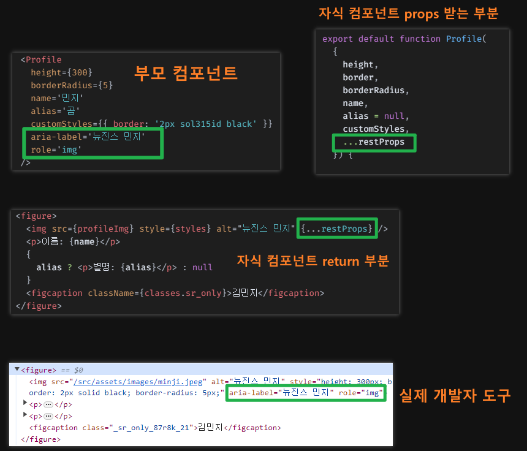Click the borderRadius={5} prop line

[72, 85]
